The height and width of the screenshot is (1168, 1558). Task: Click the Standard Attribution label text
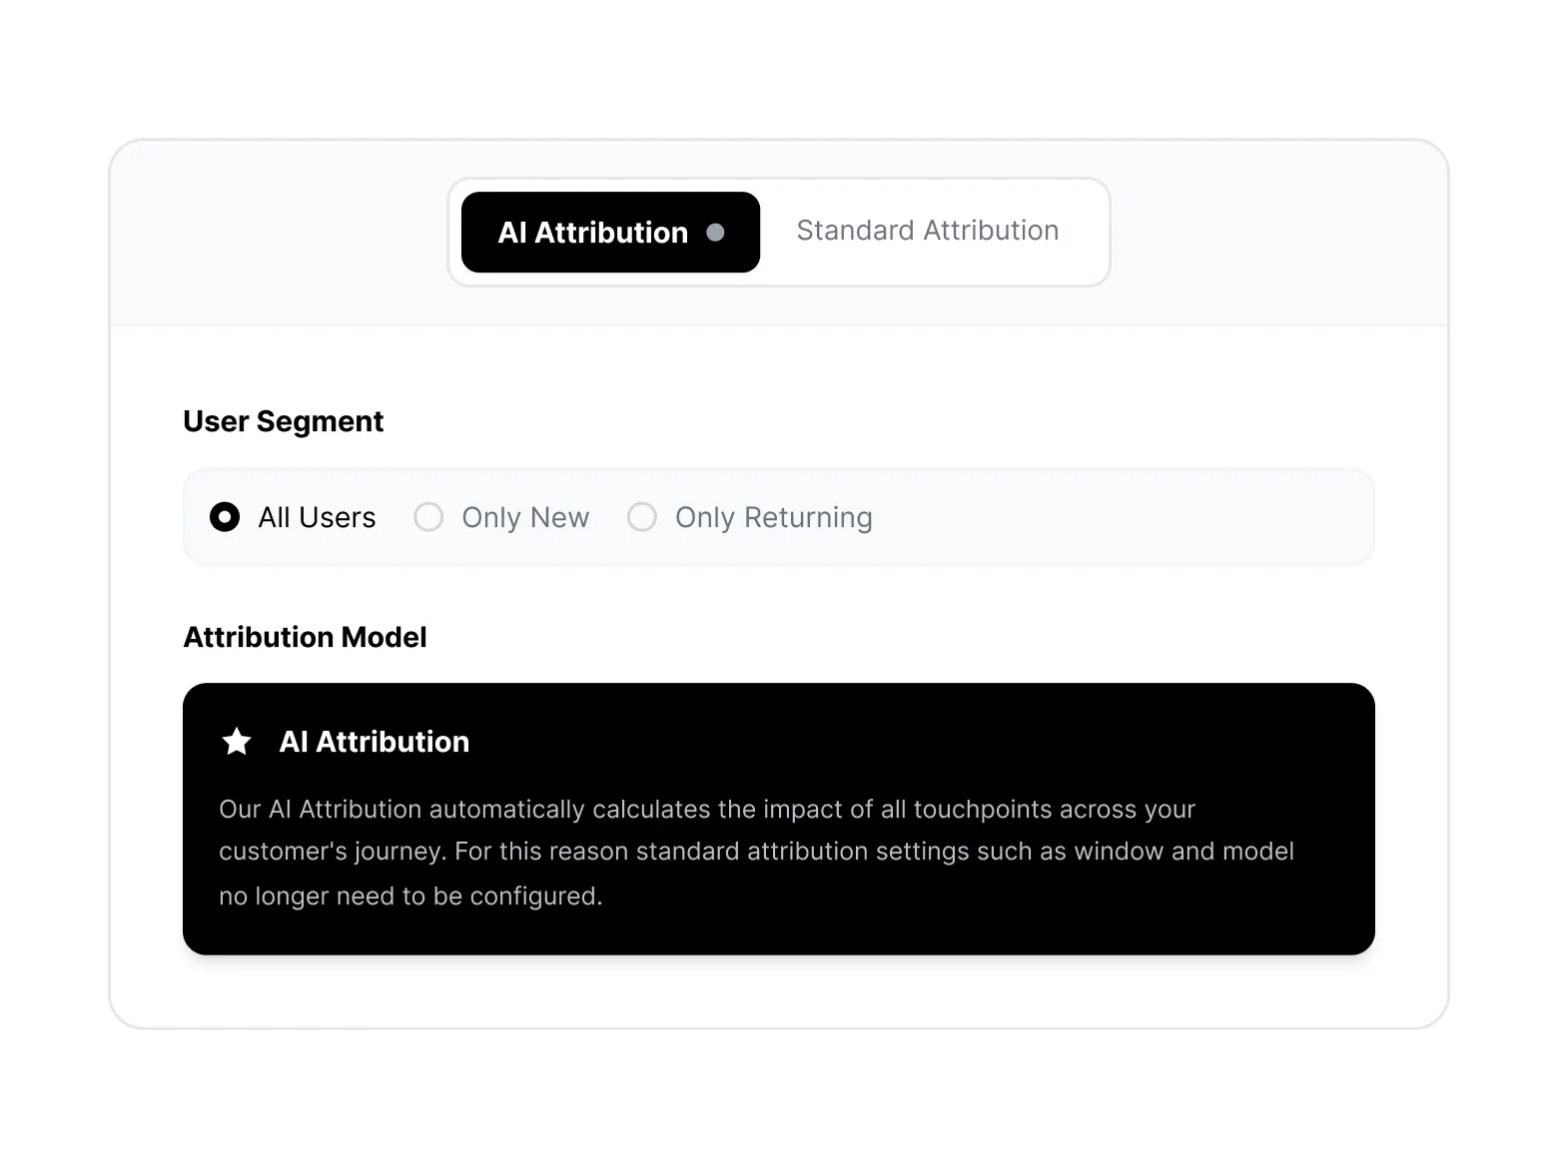(x=927, y=231)
